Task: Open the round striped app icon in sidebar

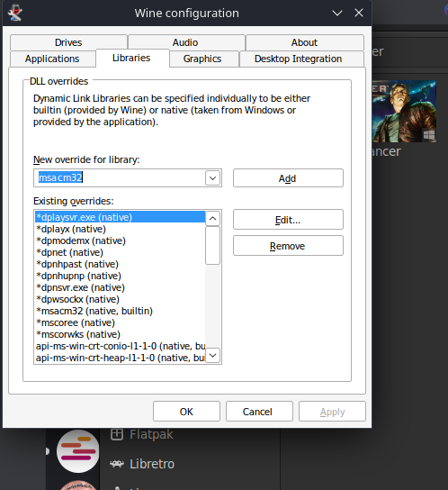Action: (x=77, y=451)
